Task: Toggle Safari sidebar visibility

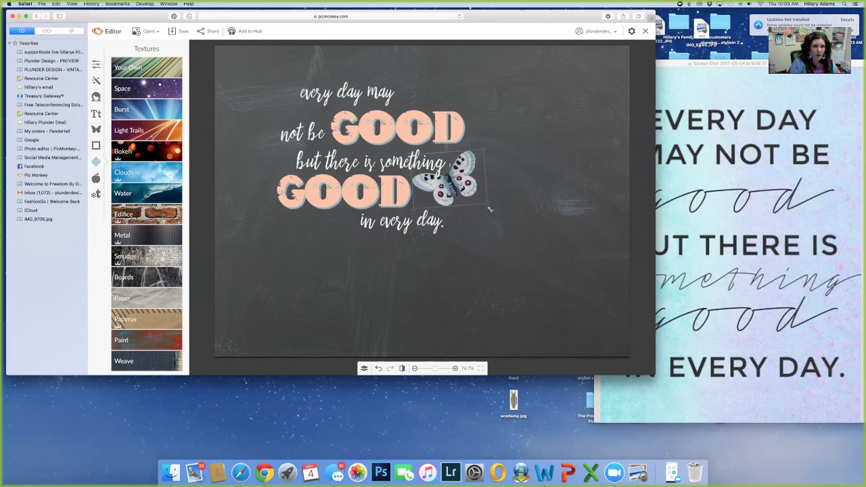Action: point(60,16)
